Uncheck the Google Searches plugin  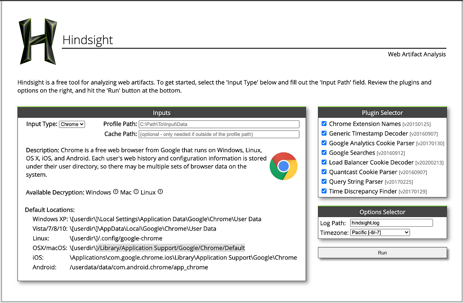[324, 153]
